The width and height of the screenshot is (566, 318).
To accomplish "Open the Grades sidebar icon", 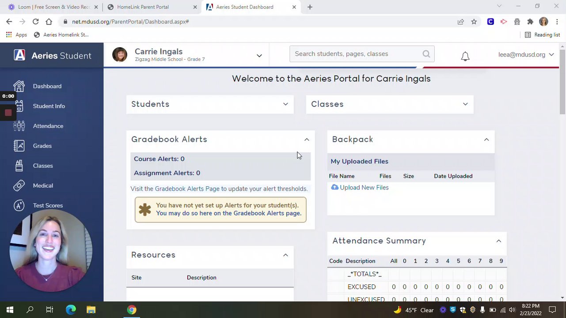I will click(x=19, y=146).
